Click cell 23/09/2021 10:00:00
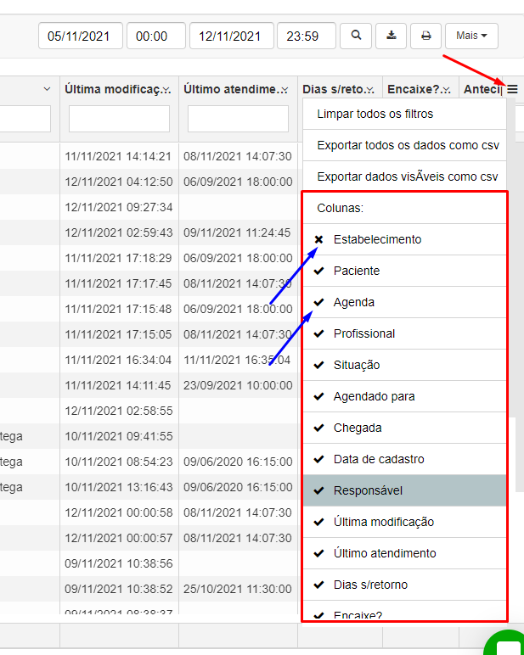The image size is (524, 655). pyautogui.click(x=238, y=385)
